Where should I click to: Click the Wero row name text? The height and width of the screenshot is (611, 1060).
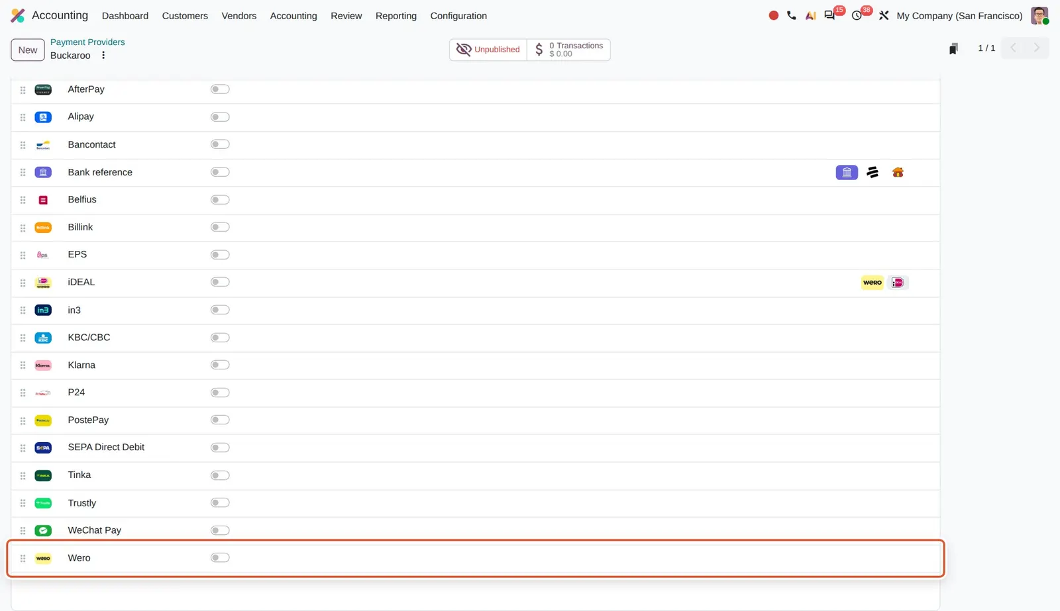tap(79, 558)
